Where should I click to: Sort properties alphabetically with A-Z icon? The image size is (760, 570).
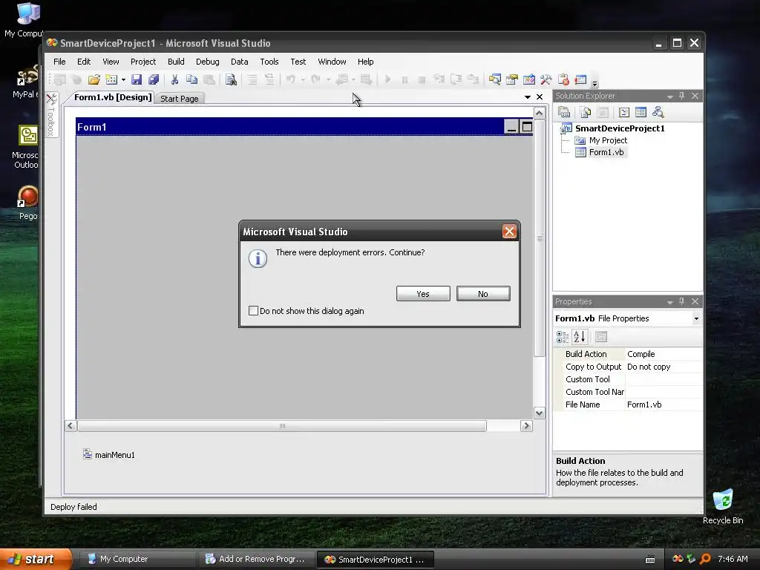tap(580, 336)
